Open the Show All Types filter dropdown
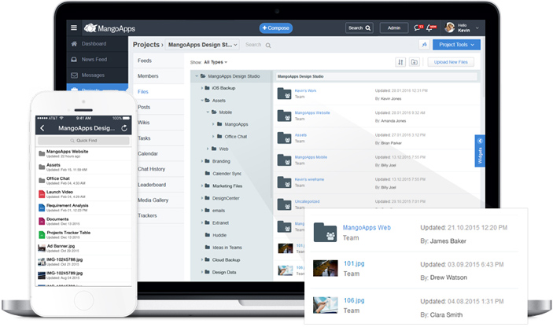 216,62
